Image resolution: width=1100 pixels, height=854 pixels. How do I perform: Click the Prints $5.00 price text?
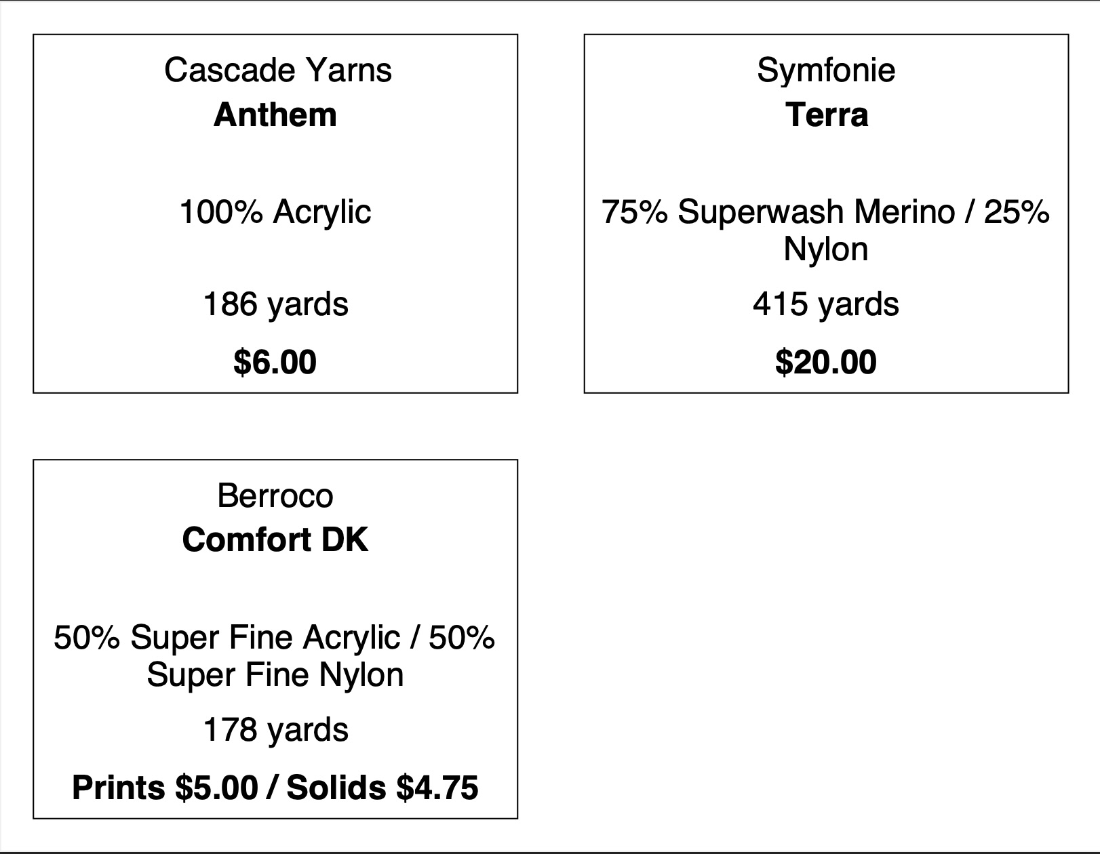coord(165,788)
